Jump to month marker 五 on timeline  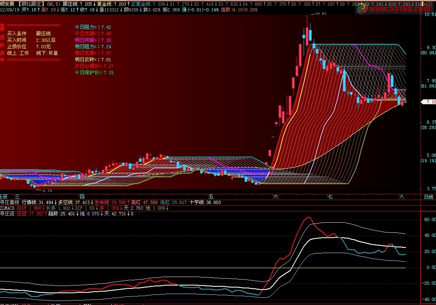point(211,197)
